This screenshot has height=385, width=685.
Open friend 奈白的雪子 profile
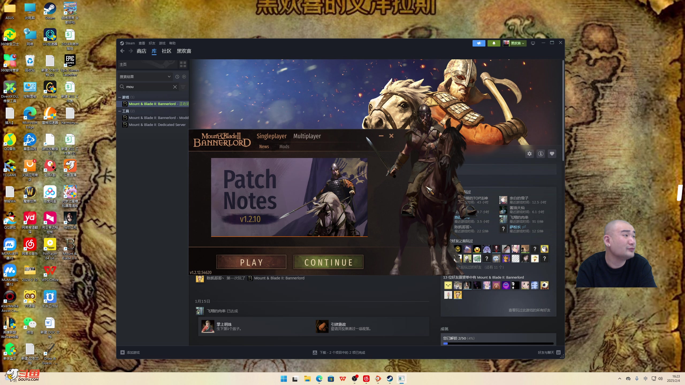point(523,200)
